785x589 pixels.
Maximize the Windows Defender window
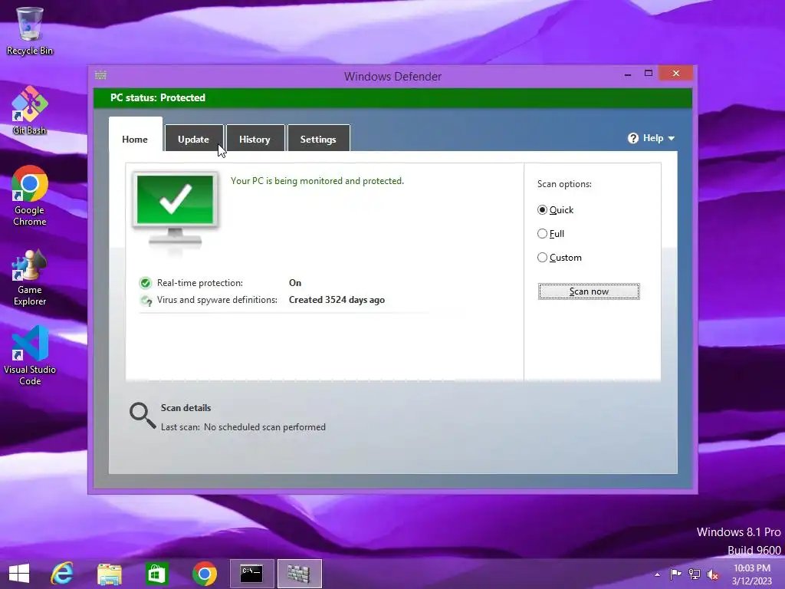coord(649,74)
